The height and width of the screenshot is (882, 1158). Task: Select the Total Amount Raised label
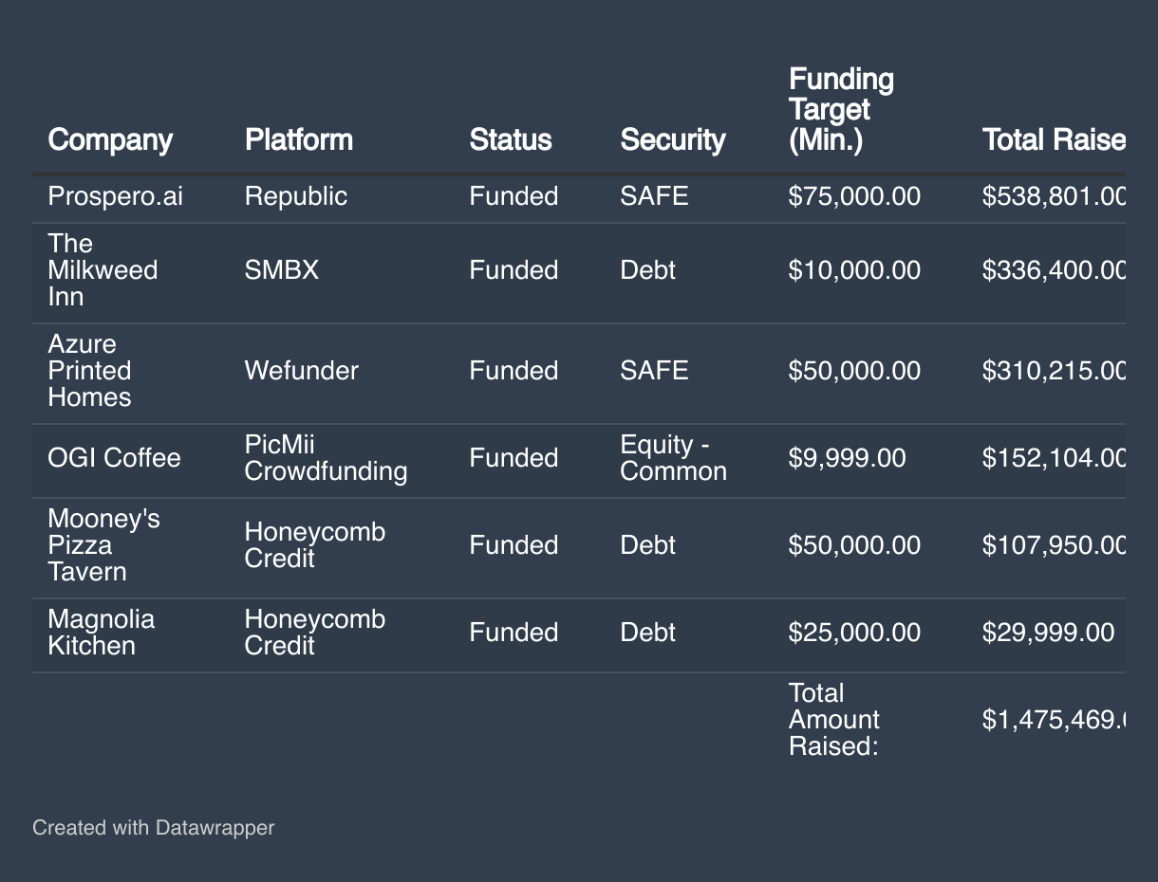832,720
